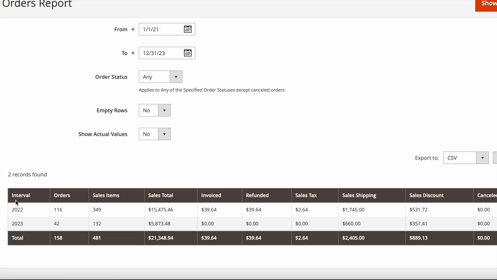This screenshot has width=497, height=280.
Task: Expand the Show Actual Values dropdown
Action: (x=164, y=134)
